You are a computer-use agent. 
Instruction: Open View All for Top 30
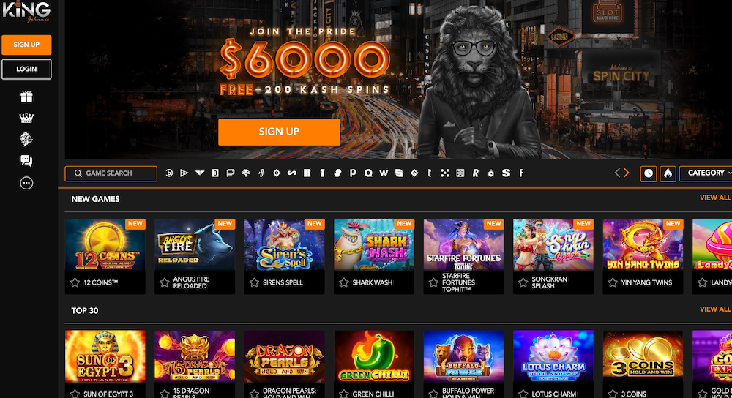(714, 309)
